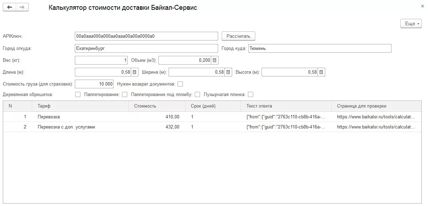This screenshot has width=428, height=206.
Task: Open calculator icon in Длина (м) field
Action: (x=134, y=72)
